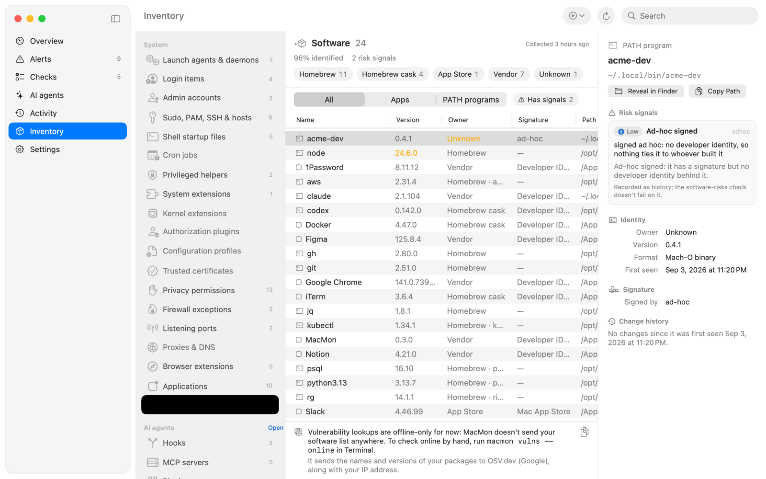Click the Copy Path button
Screen dimensions: 766x479
pos(717,91)
